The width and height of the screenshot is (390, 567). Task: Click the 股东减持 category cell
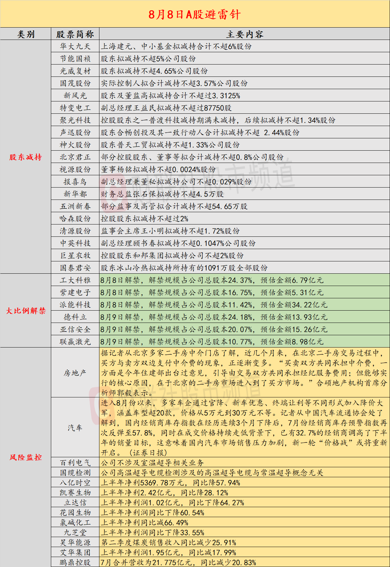(x=26, y=157)
